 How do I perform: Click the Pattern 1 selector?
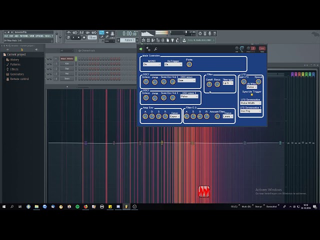pos(128,40)
